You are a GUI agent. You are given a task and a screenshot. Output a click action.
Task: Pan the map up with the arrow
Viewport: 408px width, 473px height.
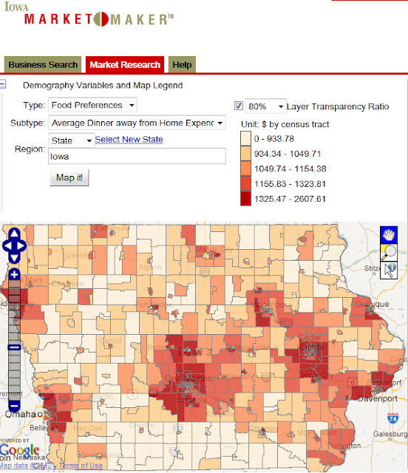[14, 234]
